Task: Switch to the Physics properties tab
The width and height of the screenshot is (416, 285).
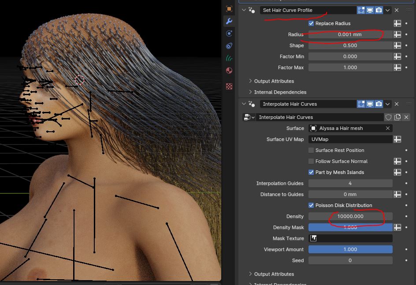Action: pos(229,46)
